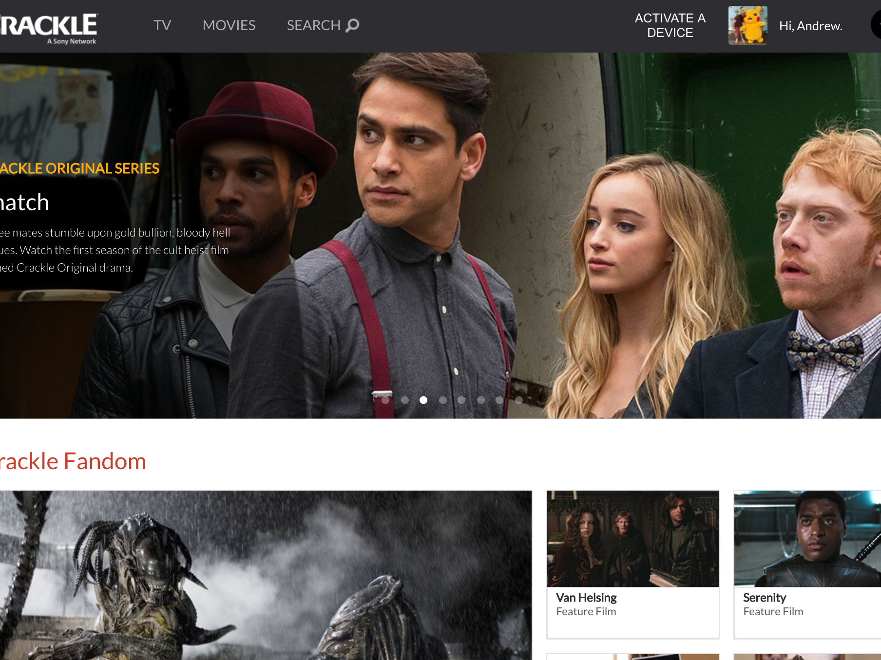
Task: Open the Van Helsing thumbnail
Action: coord(633,539)
